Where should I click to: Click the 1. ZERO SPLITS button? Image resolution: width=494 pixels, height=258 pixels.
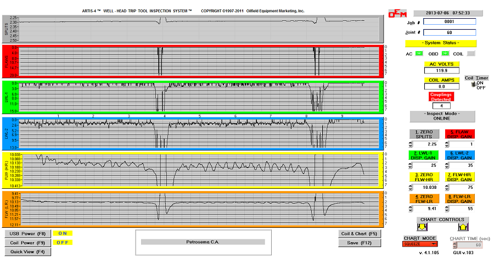click(x=424, y=134)
